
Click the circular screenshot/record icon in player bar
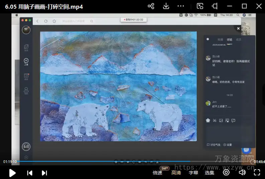click(226, 172)
